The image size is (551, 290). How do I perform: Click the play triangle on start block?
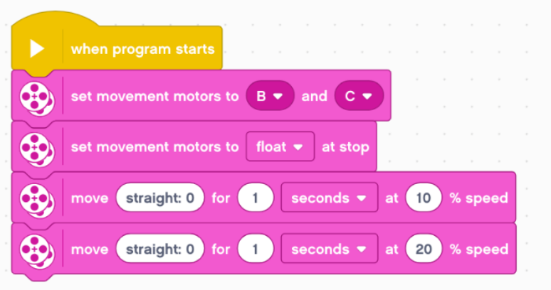pos(37,48)
